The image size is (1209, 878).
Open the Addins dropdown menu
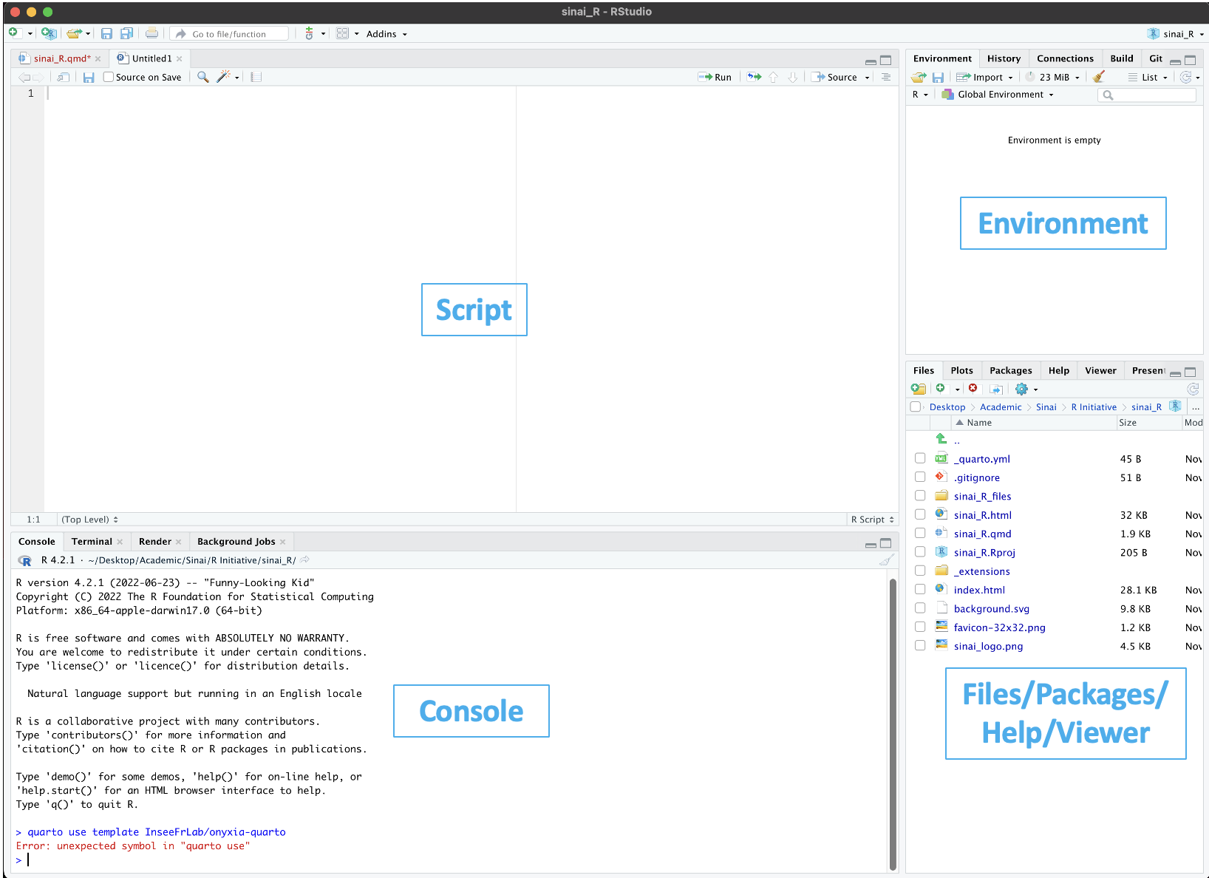pyautogui.click(x=386, y=34)
